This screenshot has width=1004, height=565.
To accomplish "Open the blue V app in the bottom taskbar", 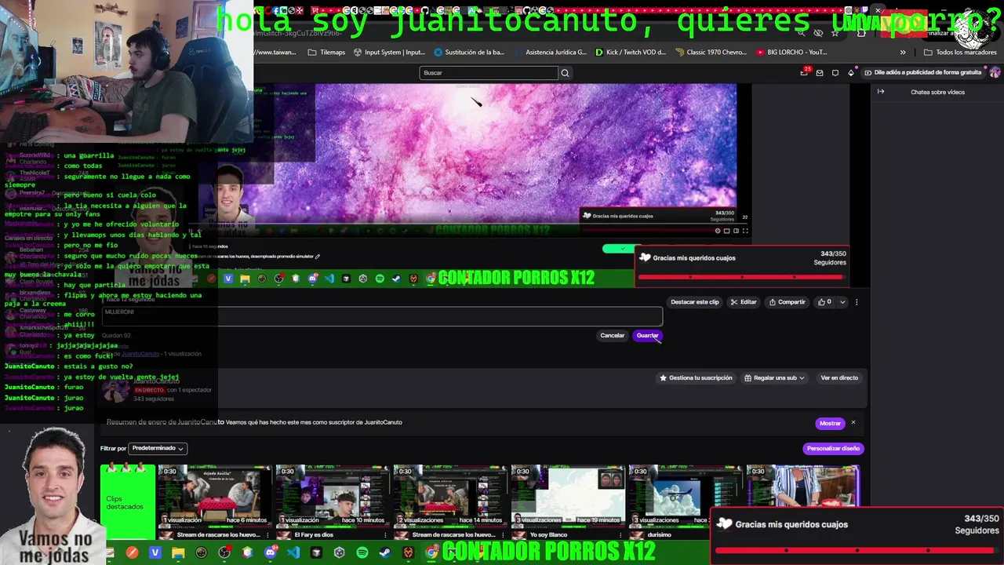I will 155,553.
